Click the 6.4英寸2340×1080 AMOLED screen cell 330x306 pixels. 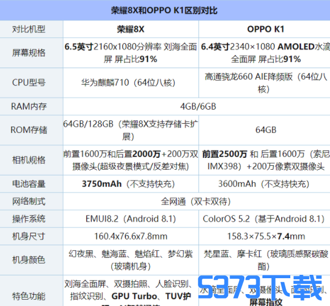(265, 53)
